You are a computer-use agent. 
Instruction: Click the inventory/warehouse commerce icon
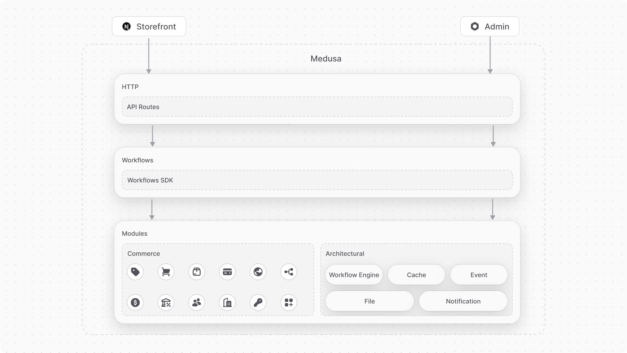pos(227,303)
